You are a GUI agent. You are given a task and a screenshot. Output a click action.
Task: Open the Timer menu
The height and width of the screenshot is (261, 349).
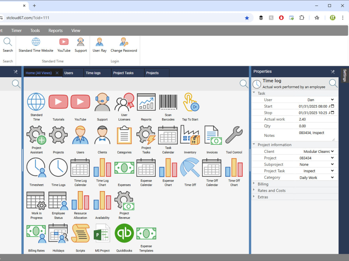16,31
